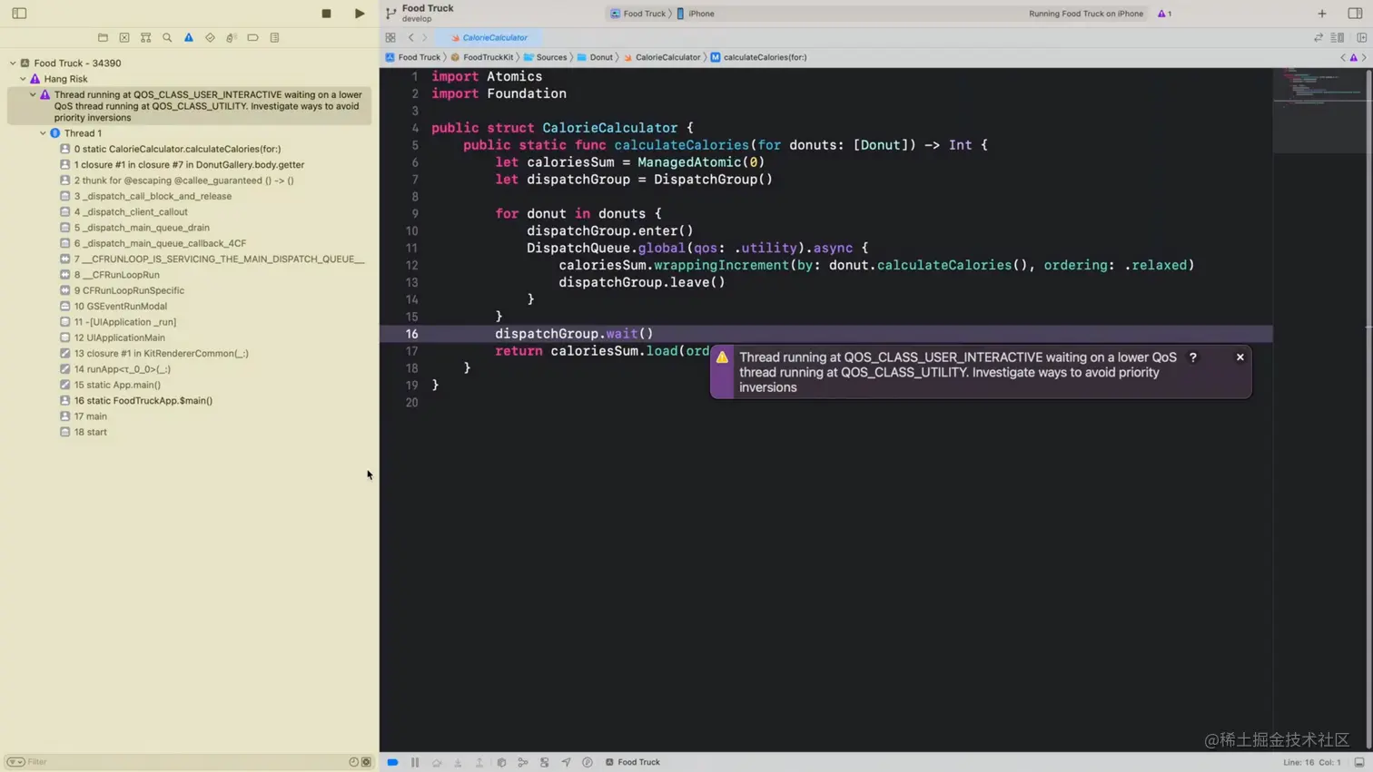Open FoodTruckKit breadcrumb in jump bar
1373x772 pixels.
click(481, 57)
